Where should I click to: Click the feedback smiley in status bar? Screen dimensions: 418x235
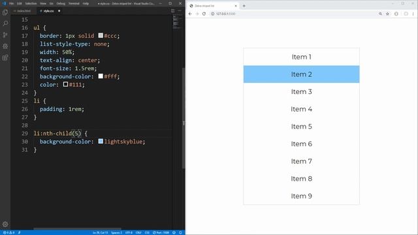point(174,232)
